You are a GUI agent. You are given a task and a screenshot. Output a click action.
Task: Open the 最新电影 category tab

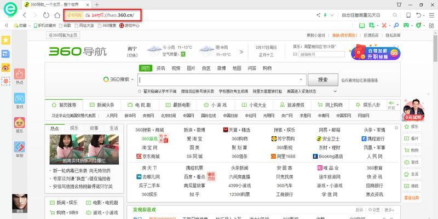click(178, 105)
